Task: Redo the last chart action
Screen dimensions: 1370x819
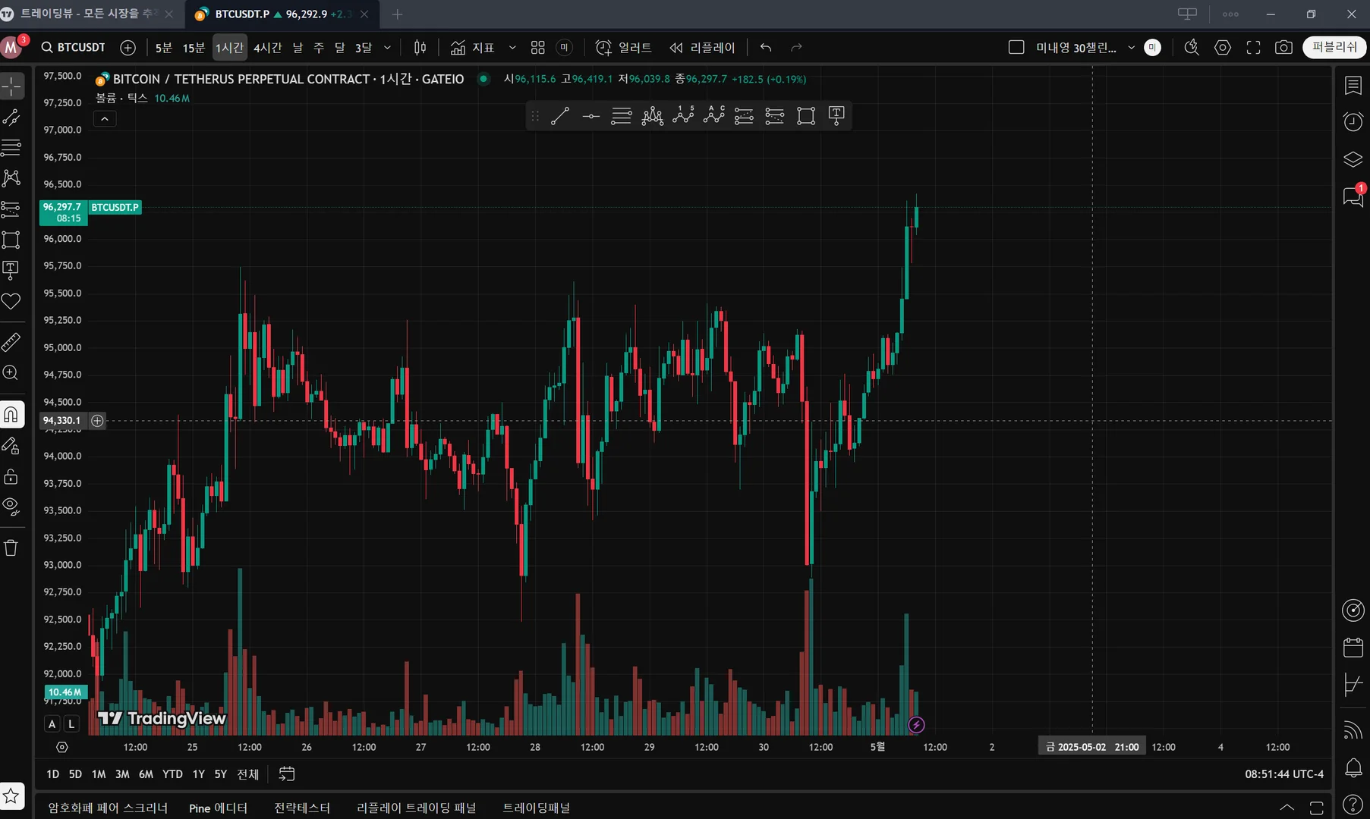Action: point(796,48)
